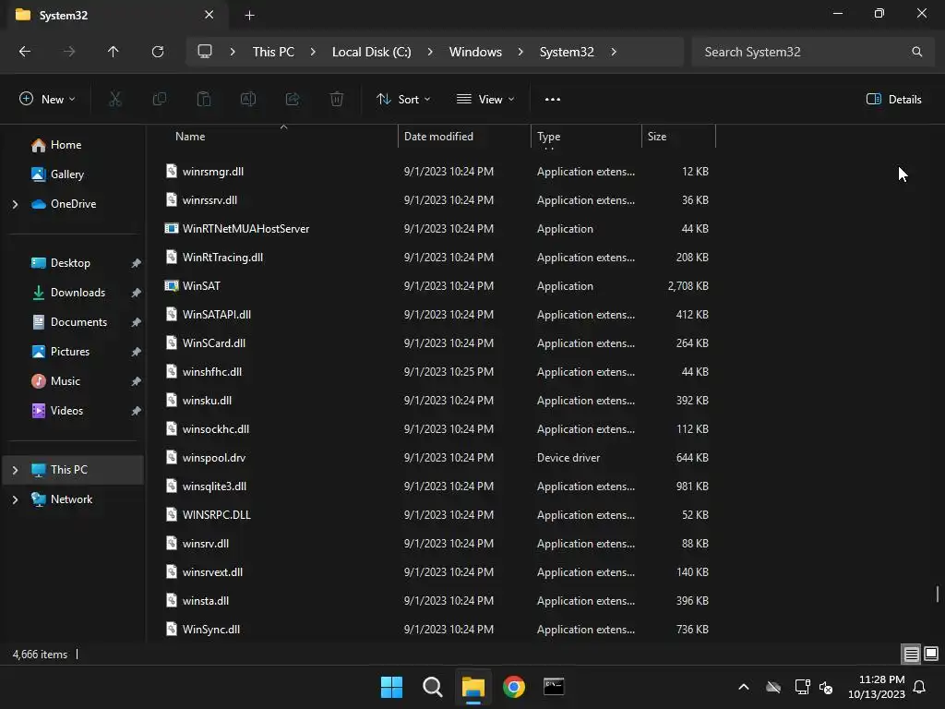Click the search magnifier in the Search System32 box
Image resolution: width=945 pixels, height=709 pixels.
coord(916,52)
